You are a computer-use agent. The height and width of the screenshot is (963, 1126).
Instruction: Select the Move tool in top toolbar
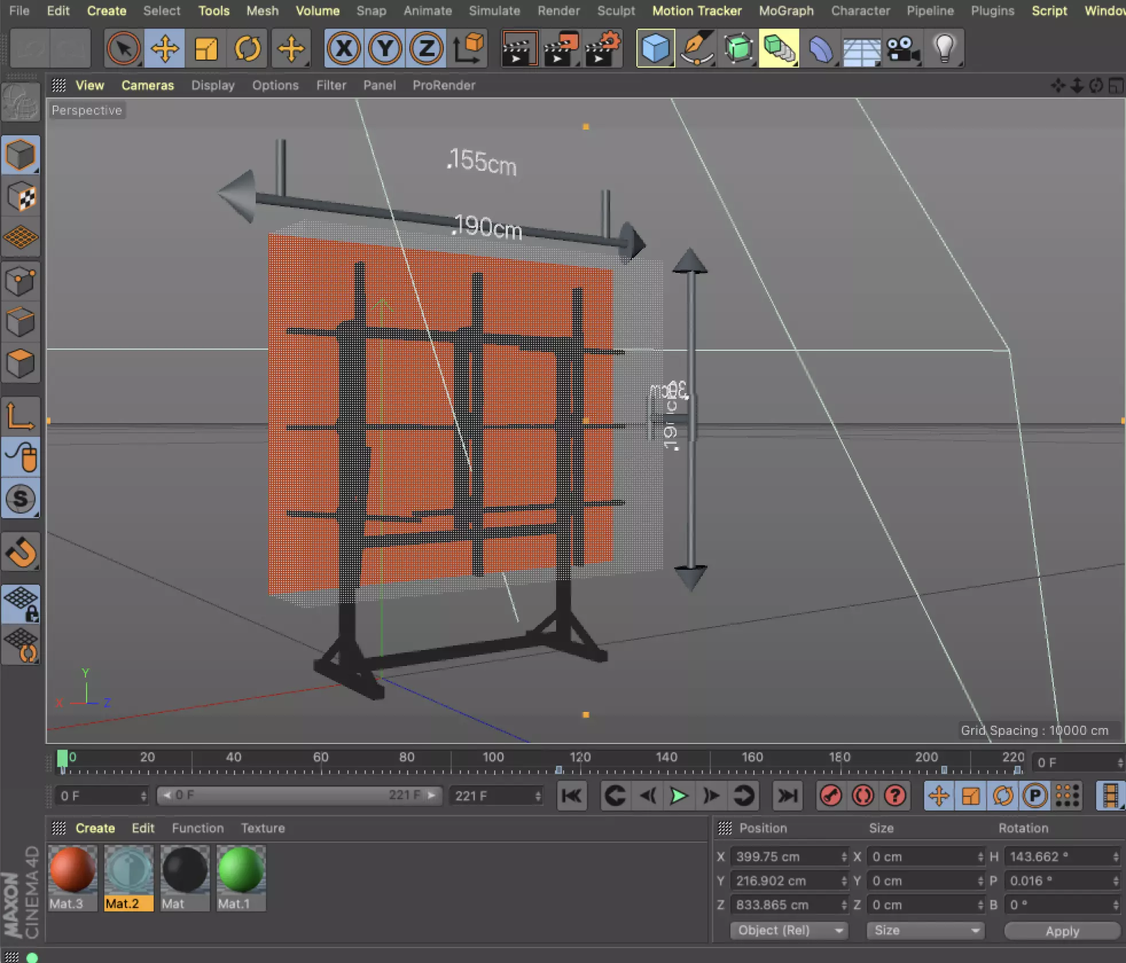coord(165,49)
